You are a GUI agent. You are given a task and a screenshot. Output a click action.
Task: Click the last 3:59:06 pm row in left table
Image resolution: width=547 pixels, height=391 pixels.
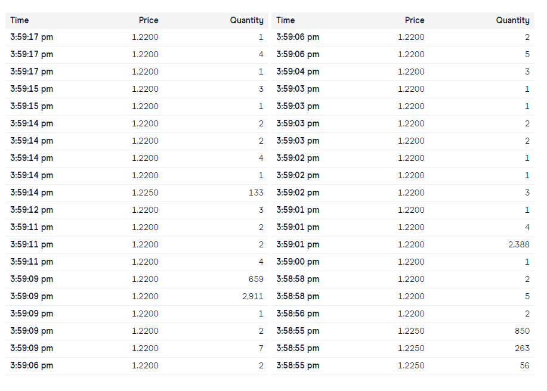pyautogui.click(x=137, y=366)
